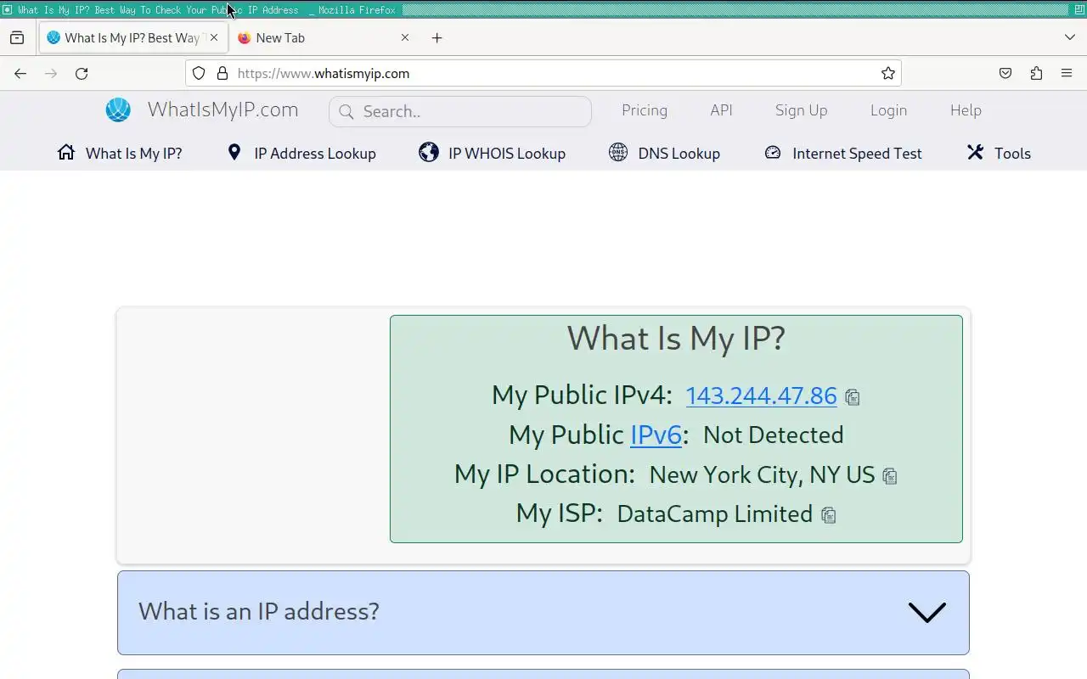Viewport: 1087px width, 679px height.
Task: Click the URL address bar
Action: (x=543, y=73)
